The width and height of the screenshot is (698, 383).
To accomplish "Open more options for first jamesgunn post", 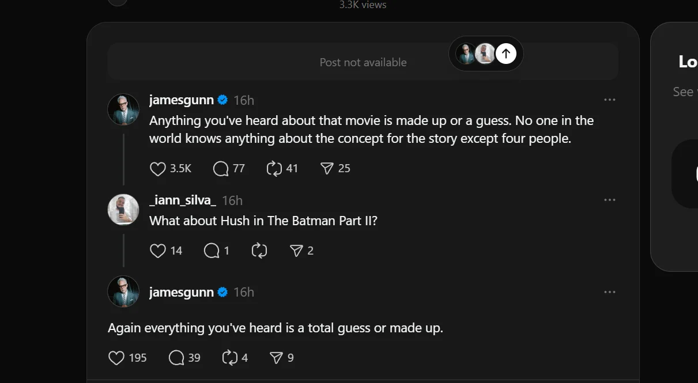I will pos(610,100).
